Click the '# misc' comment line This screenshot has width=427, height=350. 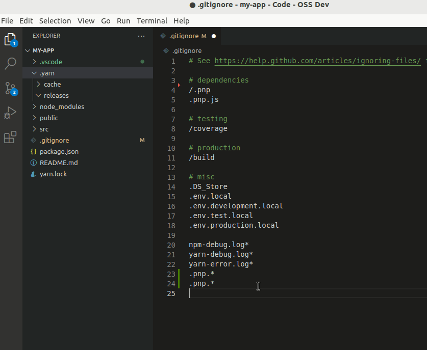tap(202, 177)
